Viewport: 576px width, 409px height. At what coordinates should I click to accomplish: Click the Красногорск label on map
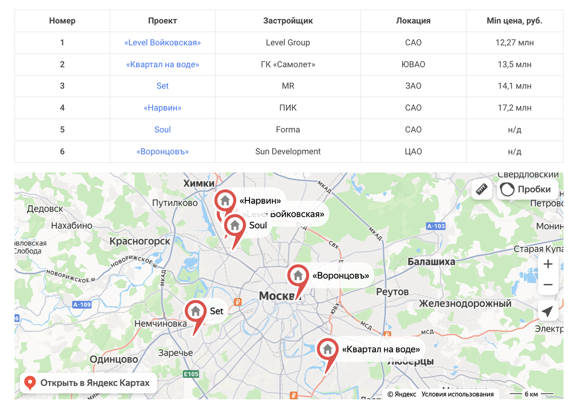click(140, 241)
